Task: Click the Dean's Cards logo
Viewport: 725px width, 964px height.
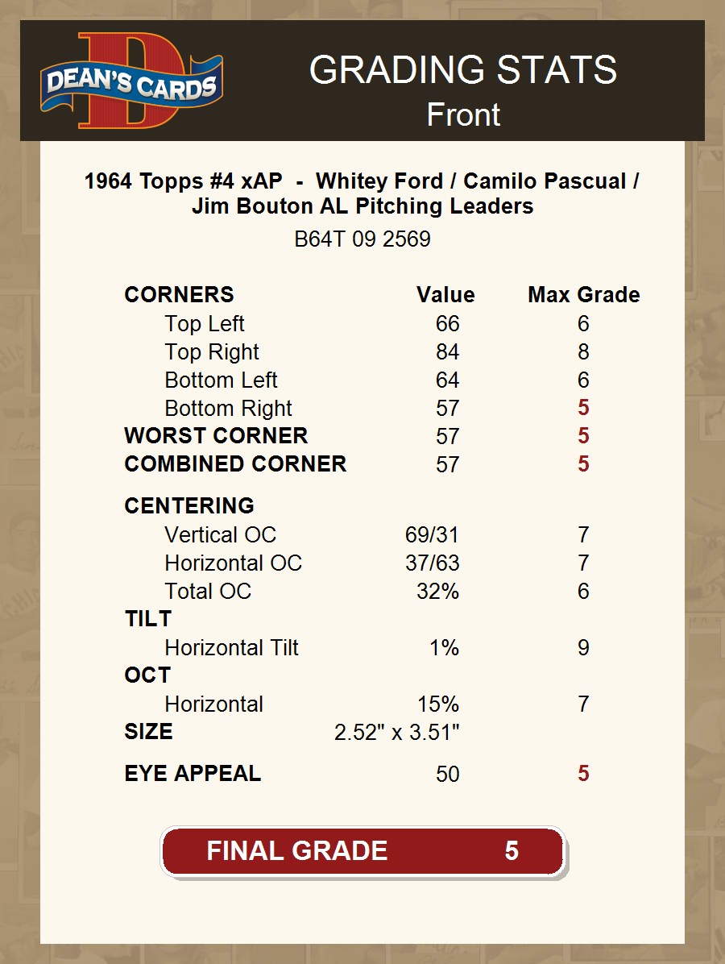Action: point(132,82)
